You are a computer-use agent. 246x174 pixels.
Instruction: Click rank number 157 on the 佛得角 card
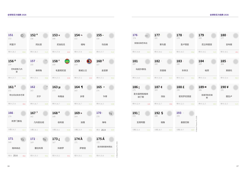pyautogui.click(x=33, y=61)
